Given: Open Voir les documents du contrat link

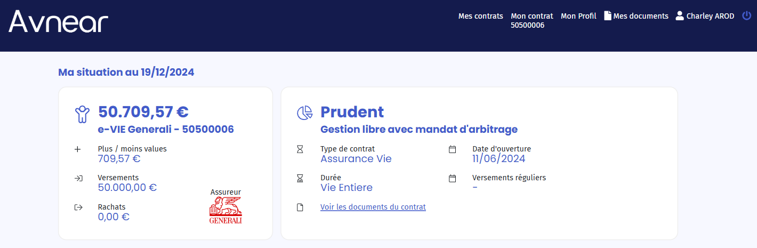Looking at the screenshot, I should 373,207.
